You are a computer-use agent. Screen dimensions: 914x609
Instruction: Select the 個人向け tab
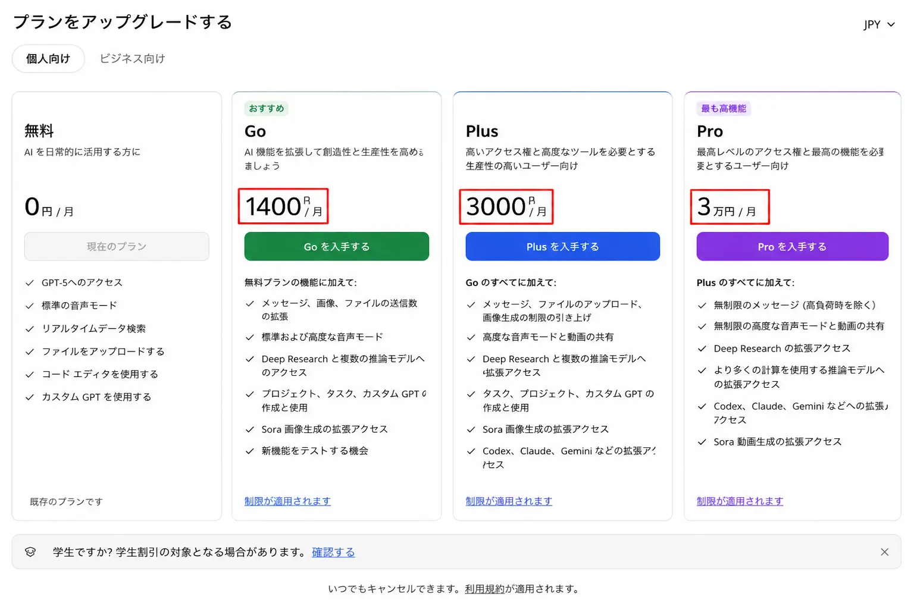point(48,59)
